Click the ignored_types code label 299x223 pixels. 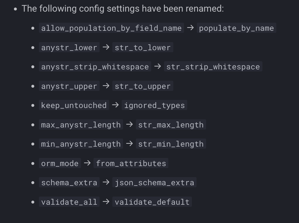(154, 105)
